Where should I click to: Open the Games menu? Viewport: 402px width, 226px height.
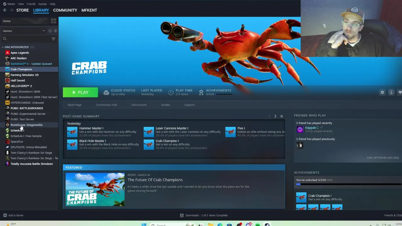42,4
